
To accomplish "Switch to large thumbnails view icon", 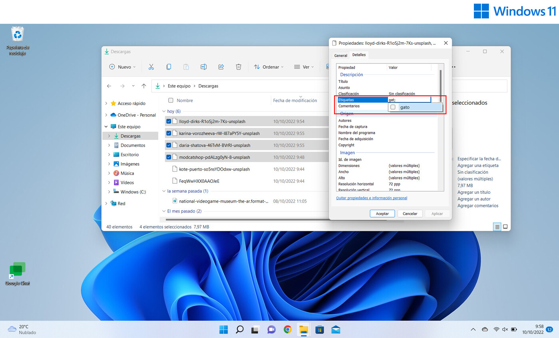I will (505, 227).
